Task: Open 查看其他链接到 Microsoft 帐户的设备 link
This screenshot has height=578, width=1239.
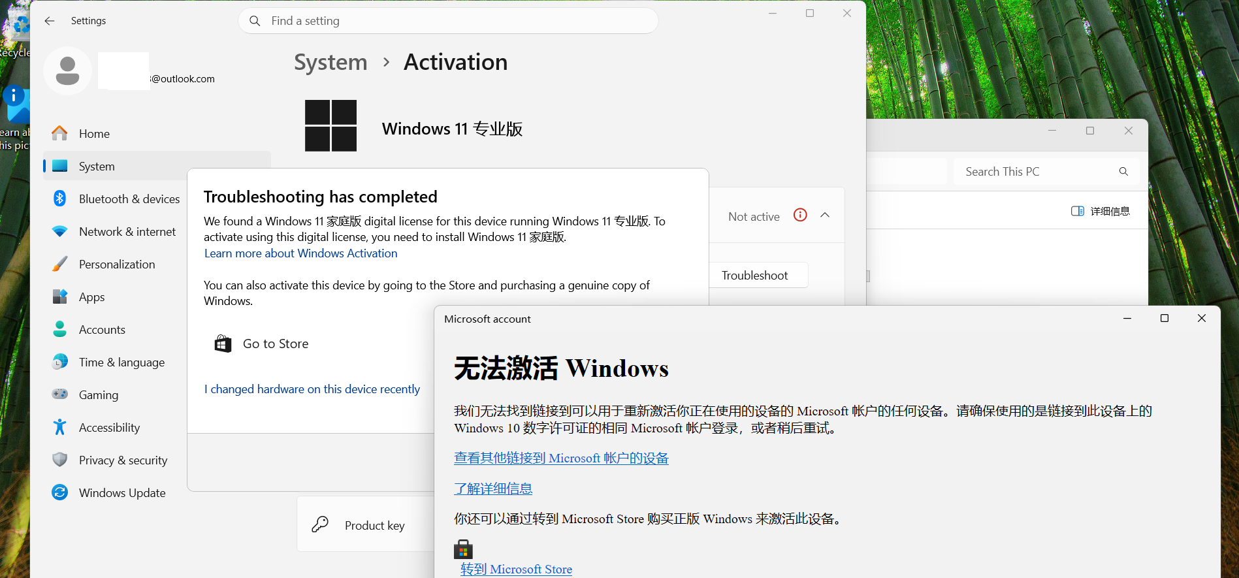Action: 561,458
